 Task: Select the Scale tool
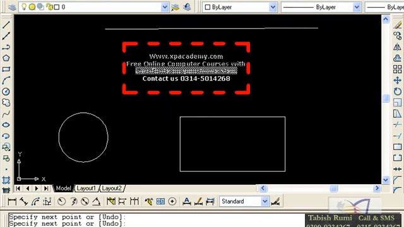(398, 102)
